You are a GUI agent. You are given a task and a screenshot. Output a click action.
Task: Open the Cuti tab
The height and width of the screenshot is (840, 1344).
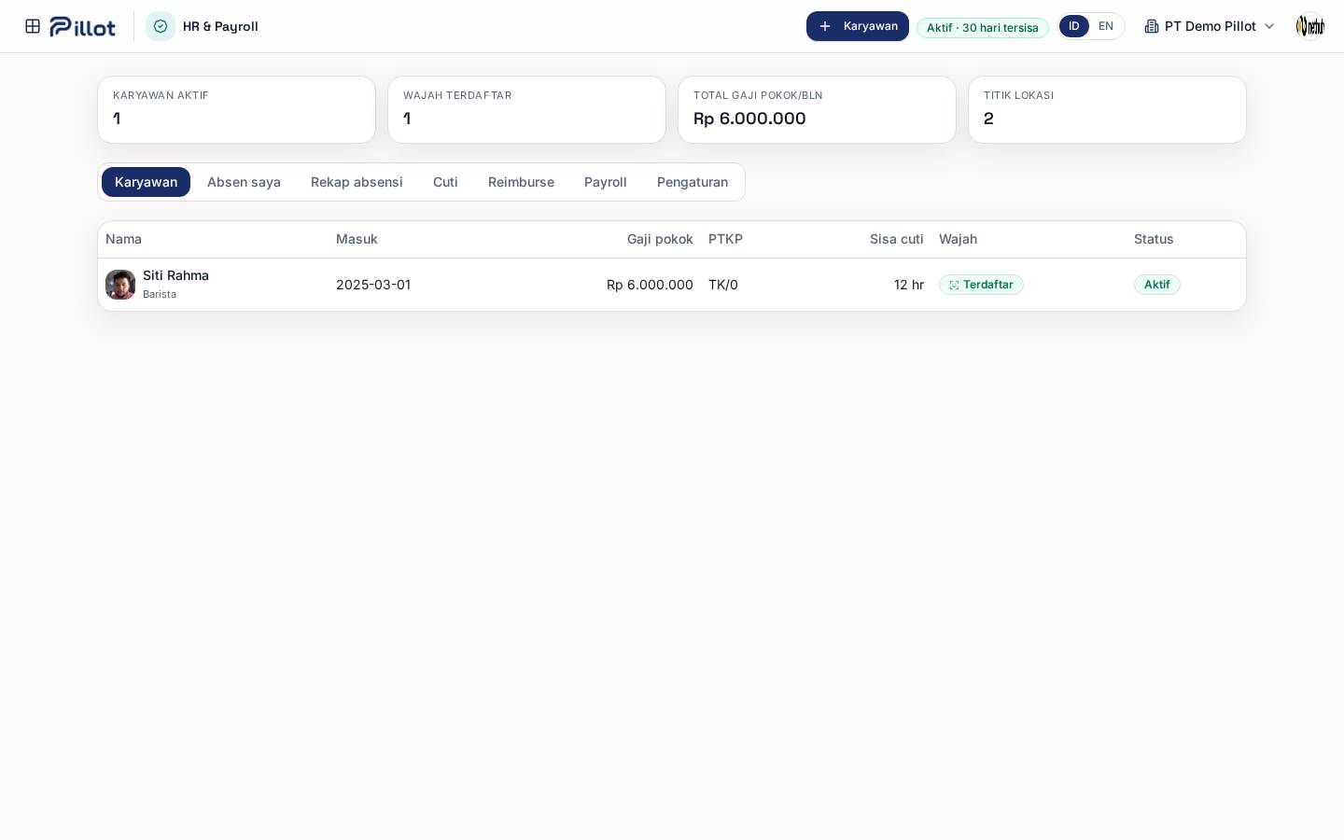click(445, 182)
